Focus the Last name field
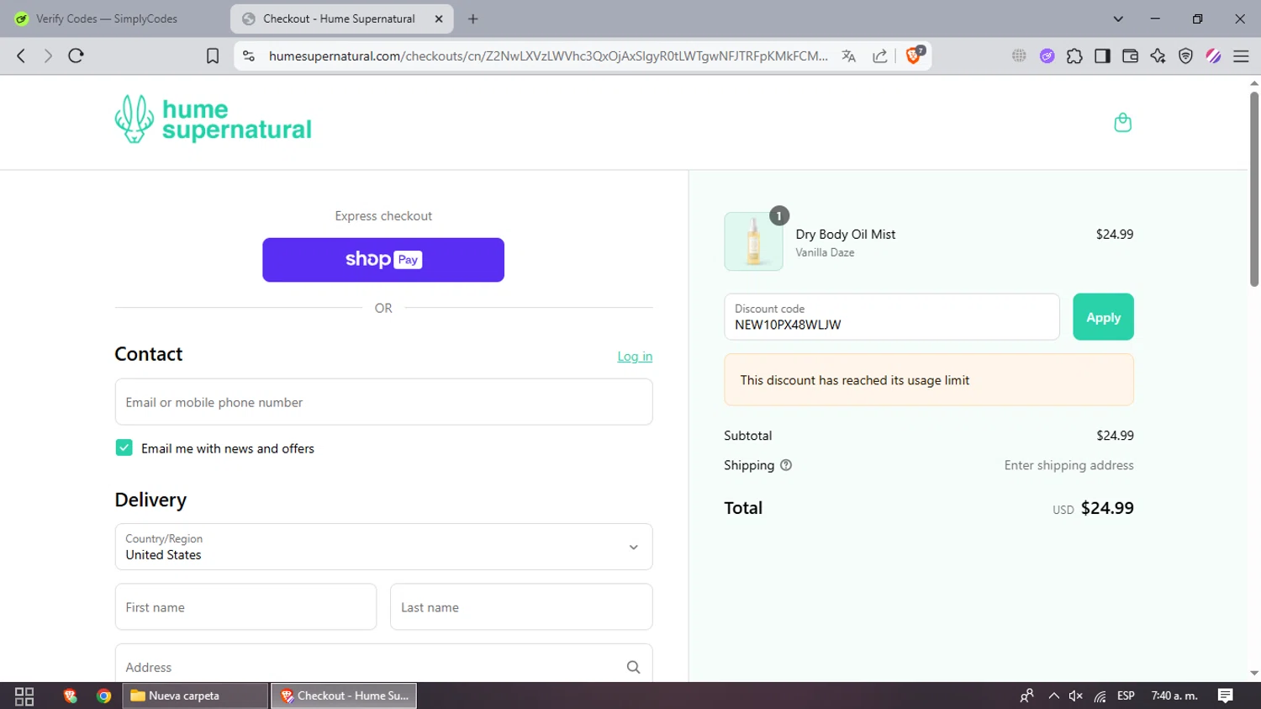This screenshot has width=1261, height=709. coord(521,607)
